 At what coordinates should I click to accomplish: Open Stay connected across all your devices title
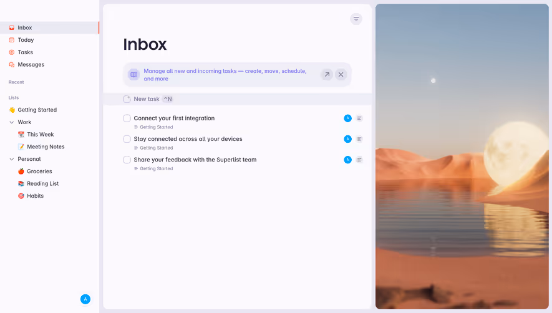(x=188, y=139)
